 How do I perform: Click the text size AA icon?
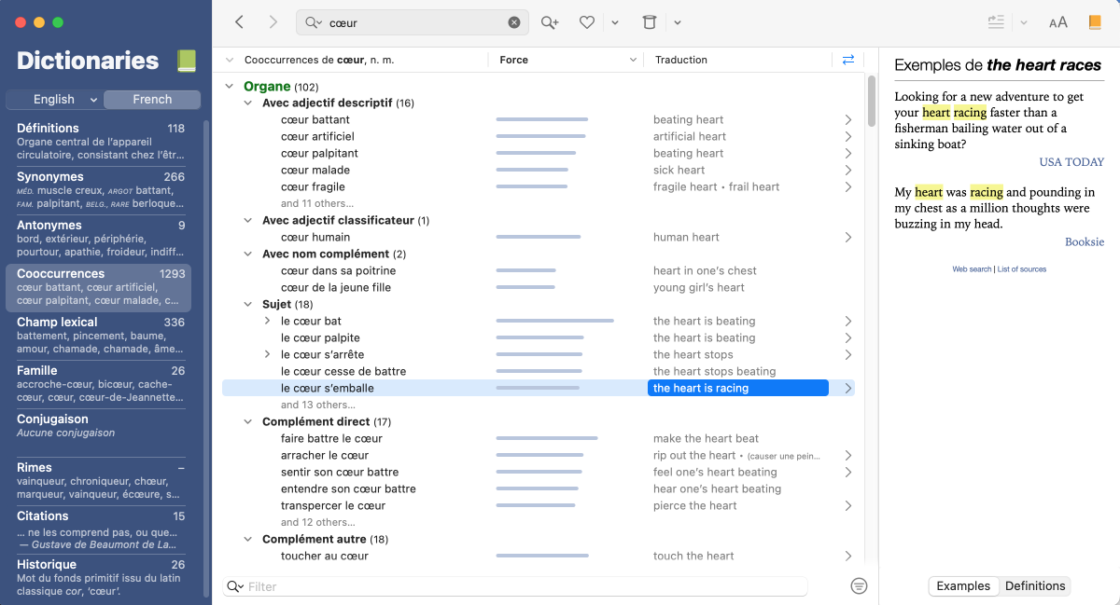[x=1057, y=22]
